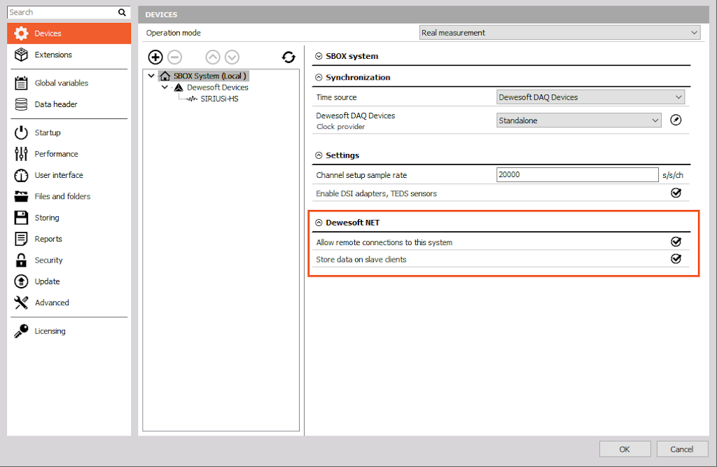
Task: Remove device with the minus icon
Action: [x=174, y=57]
